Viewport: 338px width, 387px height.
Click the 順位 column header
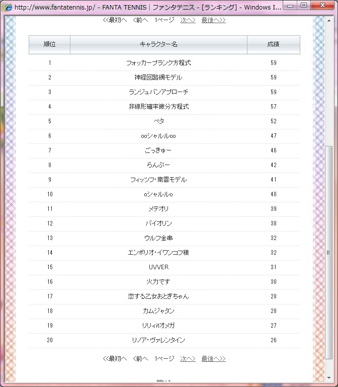click(49, 45)
